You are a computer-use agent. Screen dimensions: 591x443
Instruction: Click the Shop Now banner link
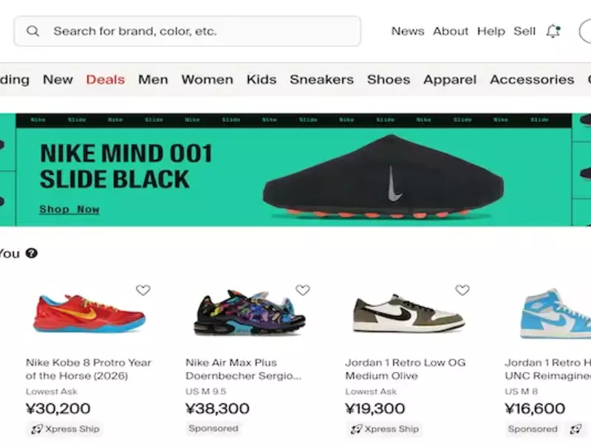[69, 210]
